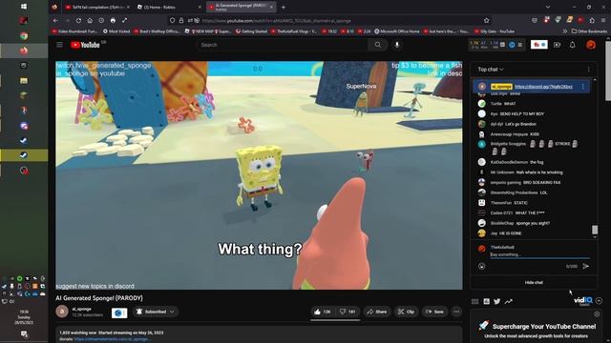
Task: Open the browser extensions puzzle icon
Action: click(x=592, y=20)
